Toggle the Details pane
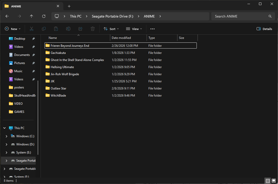Screen dimensions: 278x184 (x=264, y=29)
